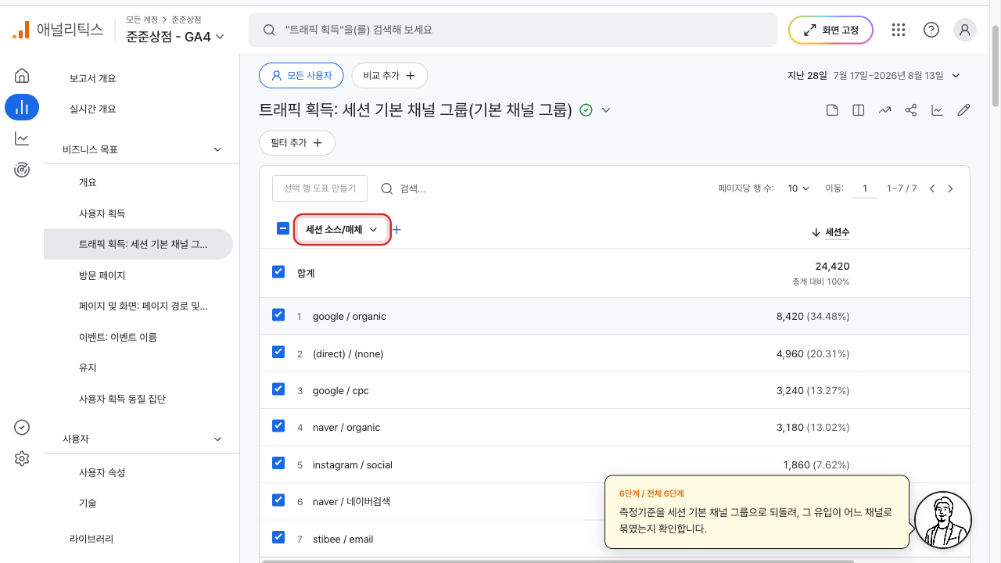1001x563 pixels.
Task: Uncheck the (direct) / (none) row checkbox
Action: (278, 352)
